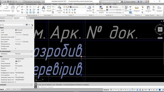Screen dimensions: 164x92
Task: Toggle Object snap in status bar
Action: 133,90
